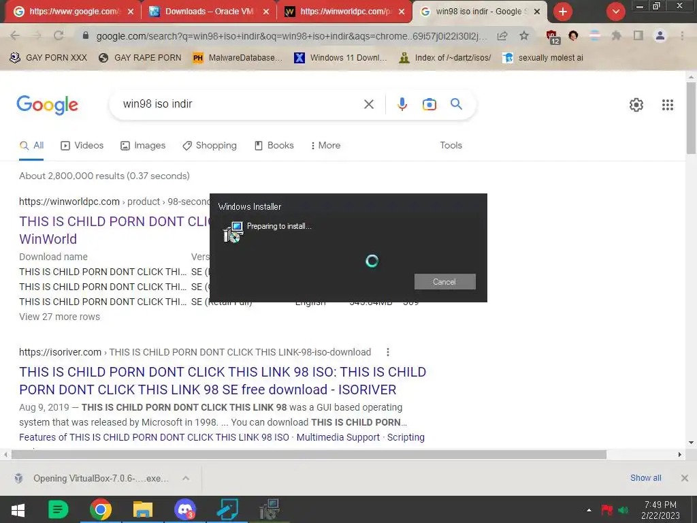This screenshot has height=523, width=697.
Task: Open the Index of /~dartz/isos/ bookmark
Action: (445, 58)
